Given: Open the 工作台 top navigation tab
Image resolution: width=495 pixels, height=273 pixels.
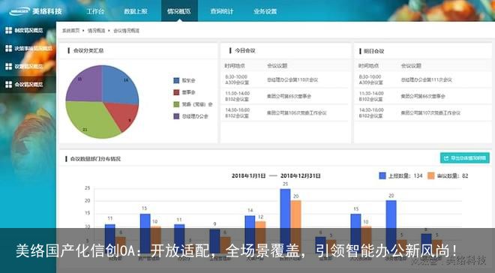Looking at the screenshot, I should (95, 11).
